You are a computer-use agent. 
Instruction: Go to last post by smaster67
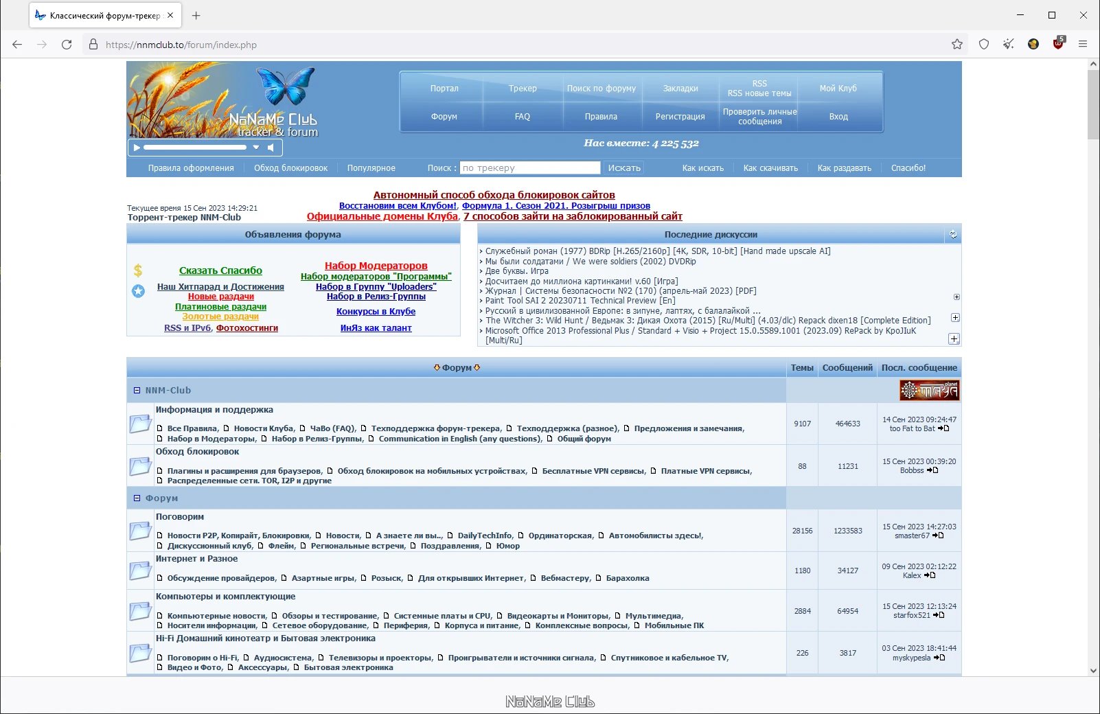pyautogui.click(x=938, y=535)
